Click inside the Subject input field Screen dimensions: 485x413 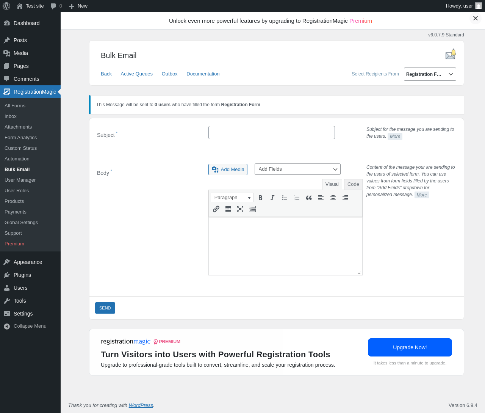coord(272,133)
